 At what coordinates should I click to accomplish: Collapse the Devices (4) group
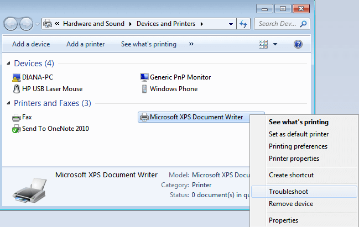(x=8, y=64)
